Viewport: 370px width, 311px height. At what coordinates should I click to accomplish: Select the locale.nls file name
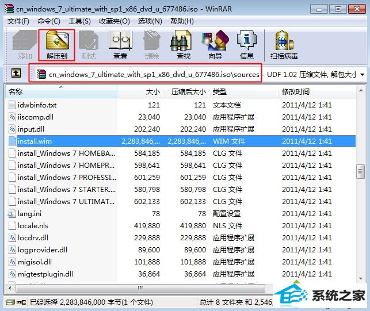pyautogui.click(x=33, y=225)
